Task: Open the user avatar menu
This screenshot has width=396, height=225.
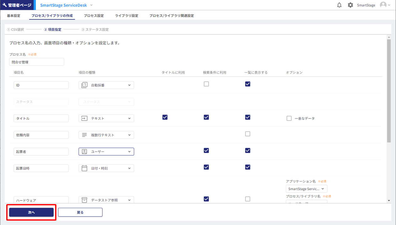Action: 385,5
